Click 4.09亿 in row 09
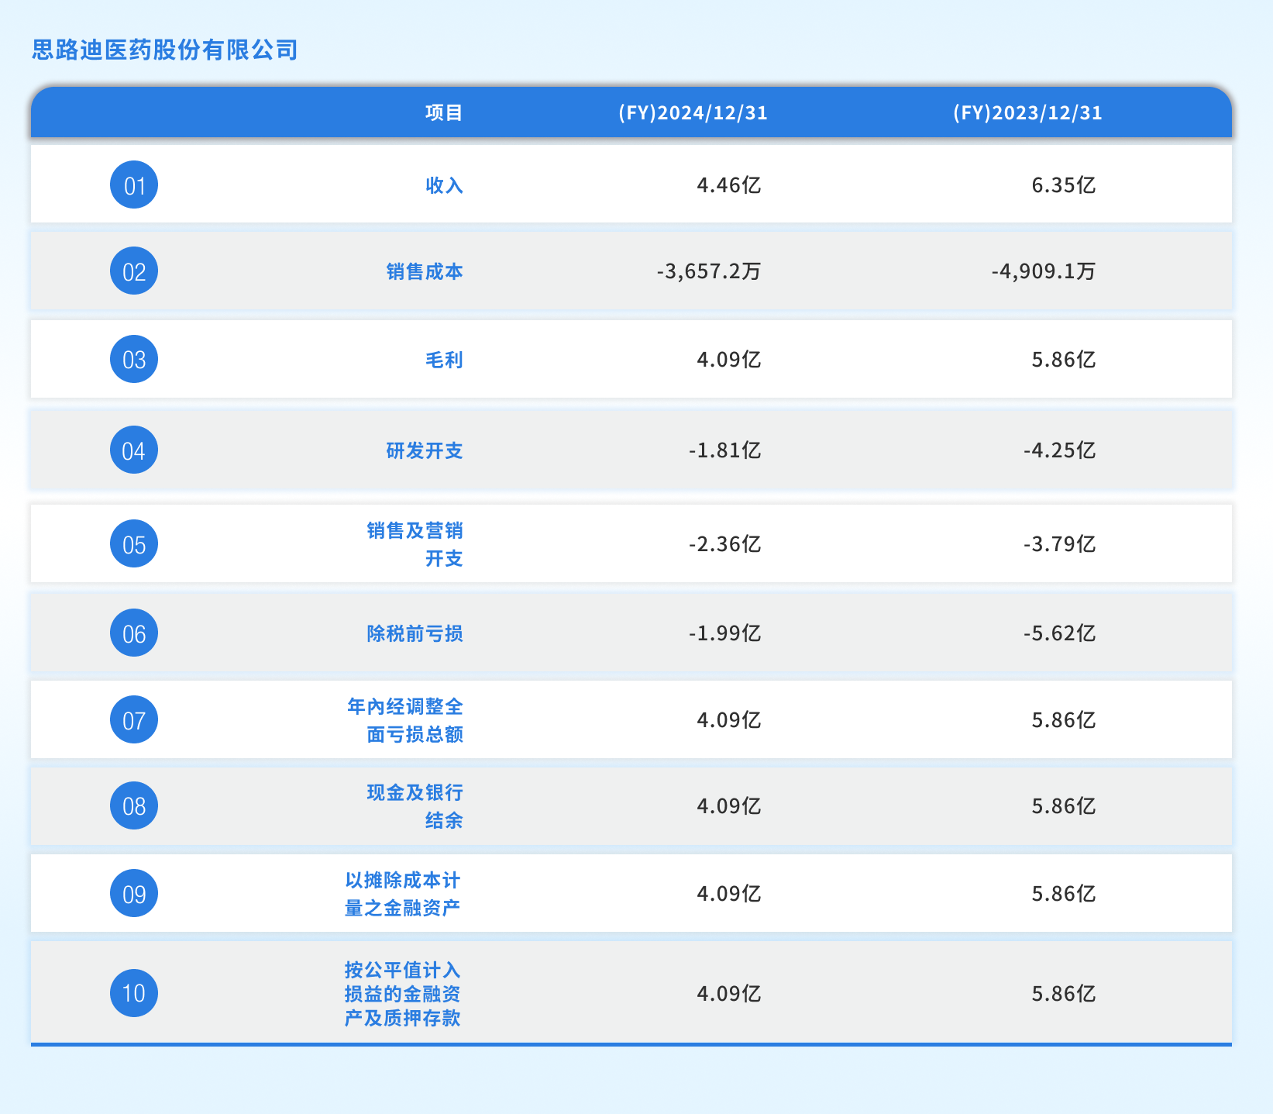This screenshot has width=1273, height=1114. 729,894
